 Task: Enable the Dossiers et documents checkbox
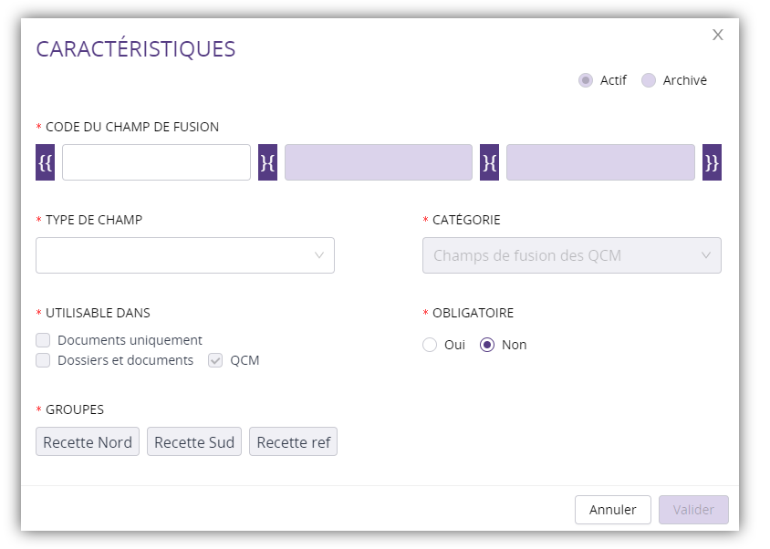[43, 360]
